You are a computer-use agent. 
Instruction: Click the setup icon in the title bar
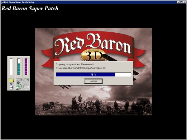(x=2, y=2)
